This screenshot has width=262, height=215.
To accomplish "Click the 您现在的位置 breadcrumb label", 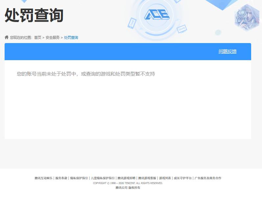I will coord(21,37).
